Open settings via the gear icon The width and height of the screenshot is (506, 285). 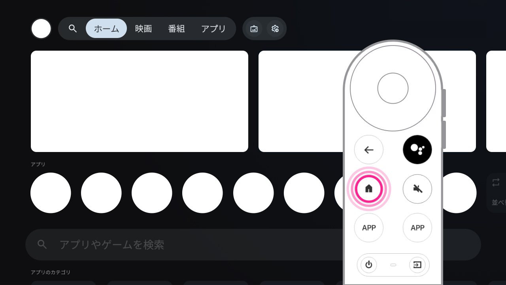tap(275, 28)
